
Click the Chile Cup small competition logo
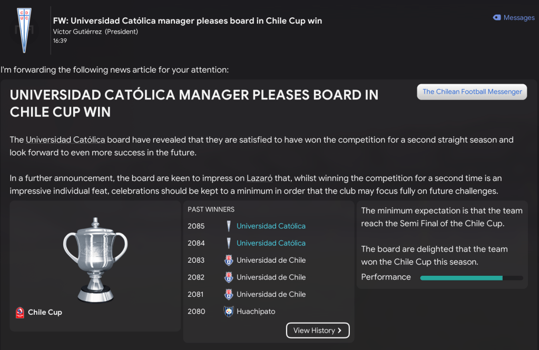[20, 313]
